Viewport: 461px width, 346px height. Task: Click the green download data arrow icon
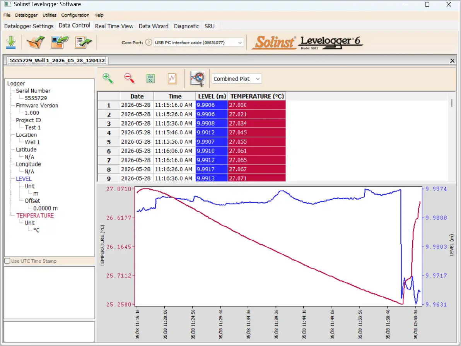(11, 42)
